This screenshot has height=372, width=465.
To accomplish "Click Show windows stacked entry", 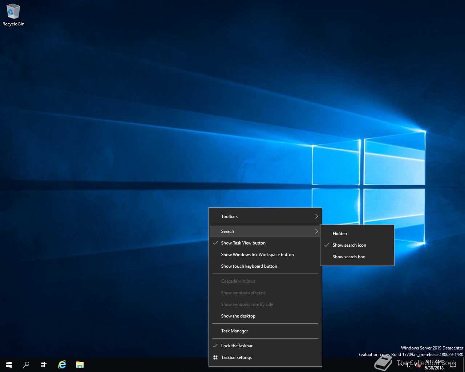I will (x=266, y=293).
